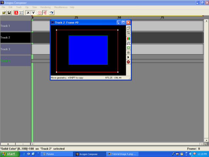Viewport: 209px width, 157px height.
Task: Open the Miscellaneous menu
Action: (x=61, y=7)
